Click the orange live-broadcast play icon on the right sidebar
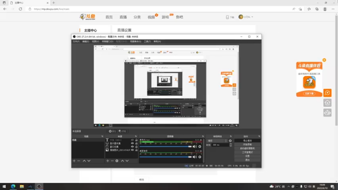 (327, 93)
